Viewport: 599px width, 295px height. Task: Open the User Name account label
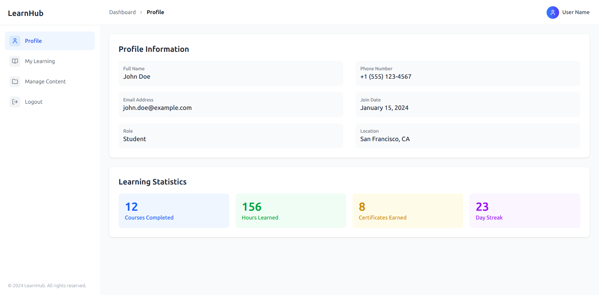coord(576,12)
